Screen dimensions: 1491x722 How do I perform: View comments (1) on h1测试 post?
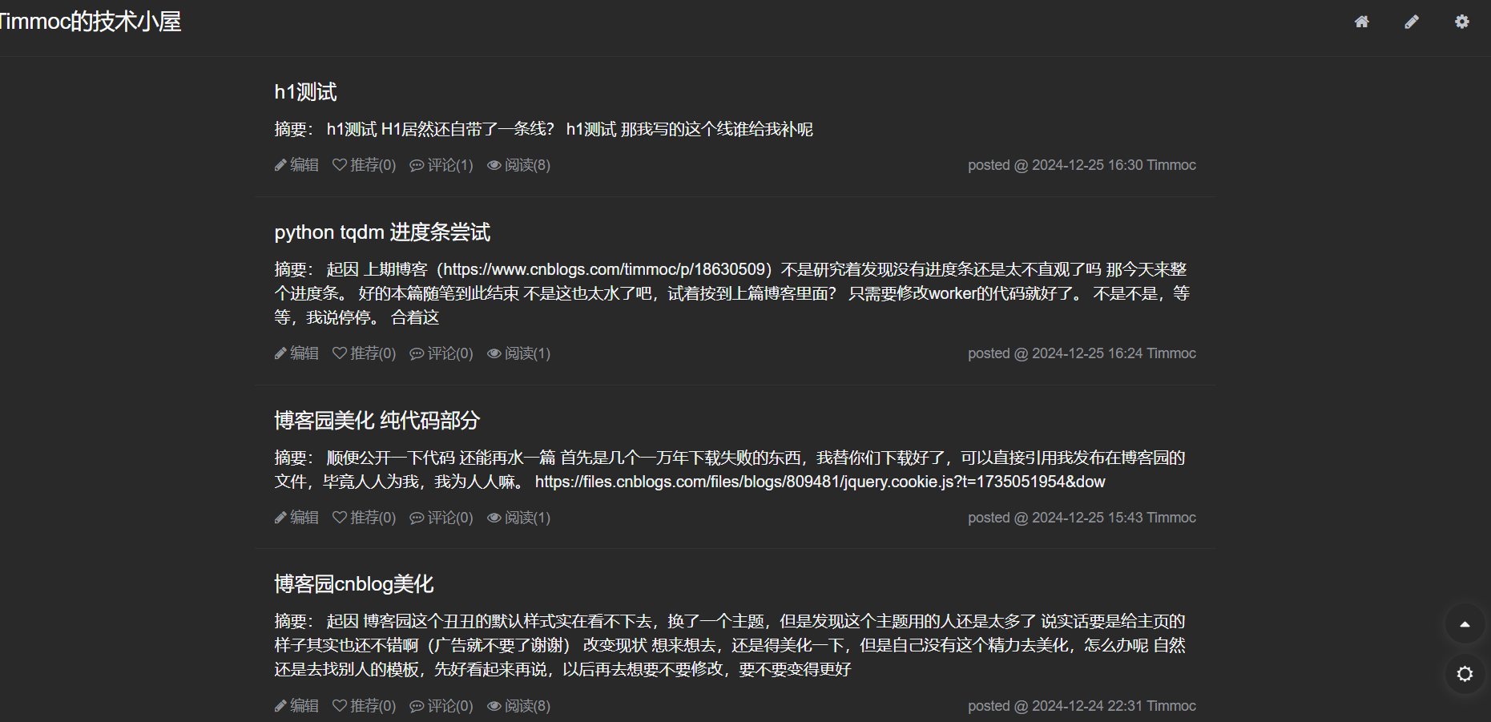click(x=441, y=165)
